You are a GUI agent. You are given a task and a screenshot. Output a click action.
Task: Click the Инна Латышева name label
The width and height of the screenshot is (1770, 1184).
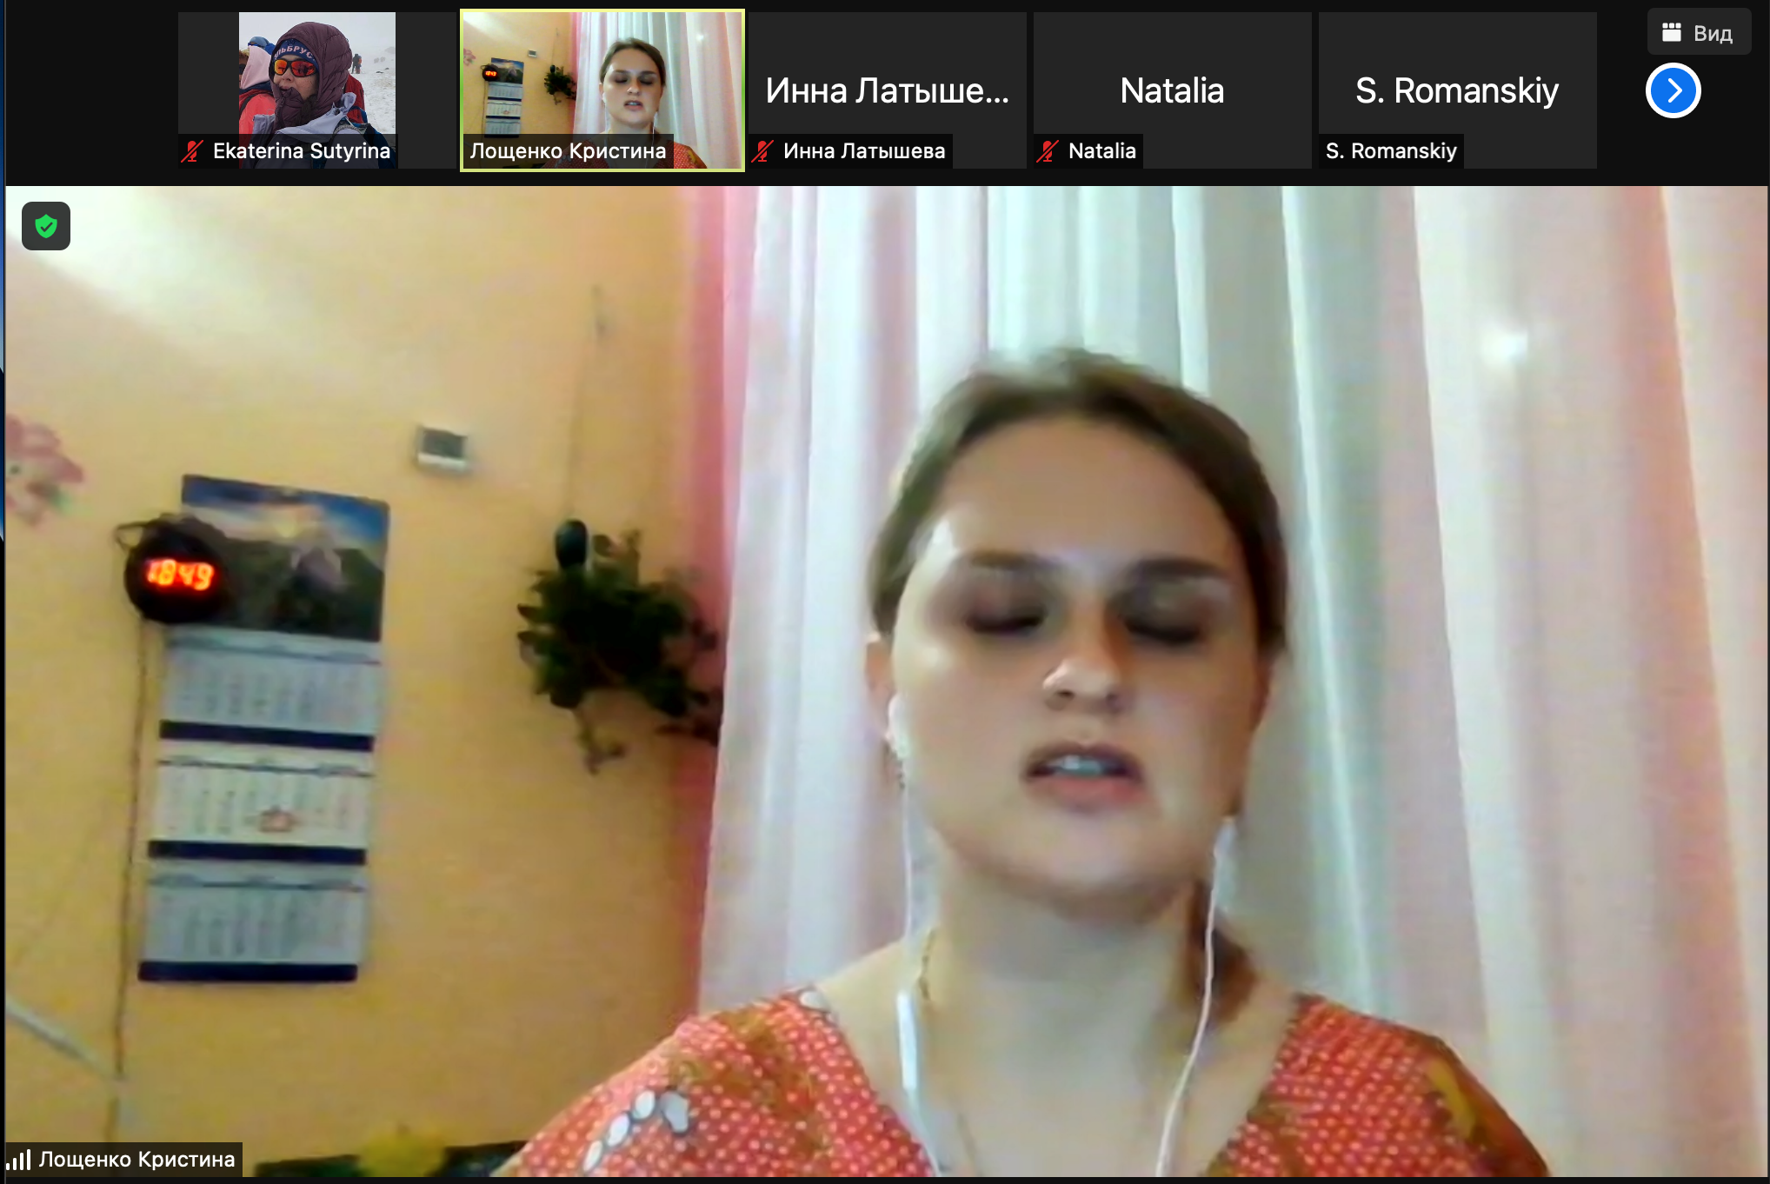(x=864, y=151)
